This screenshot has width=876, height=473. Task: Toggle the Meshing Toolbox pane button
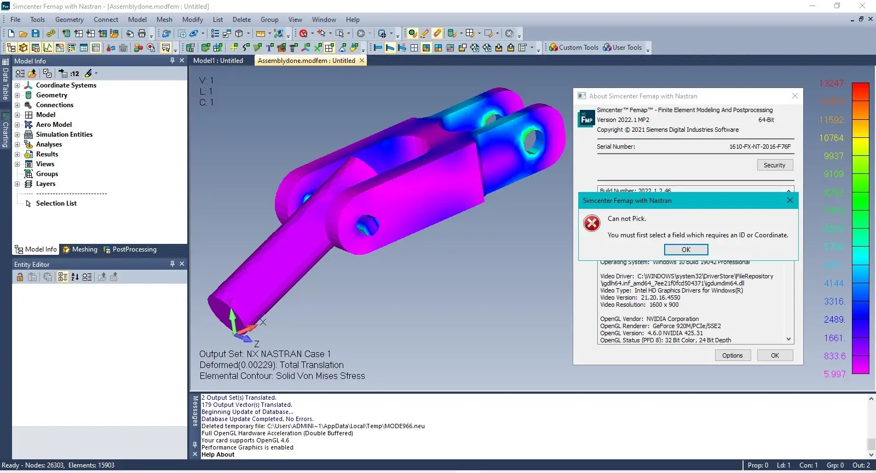click(x=24, y=48)
